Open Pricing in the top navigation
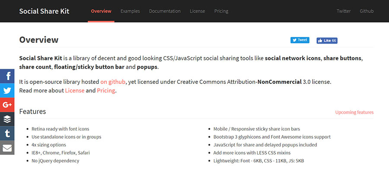Screen dimensions: 389x182 (221, 11)
